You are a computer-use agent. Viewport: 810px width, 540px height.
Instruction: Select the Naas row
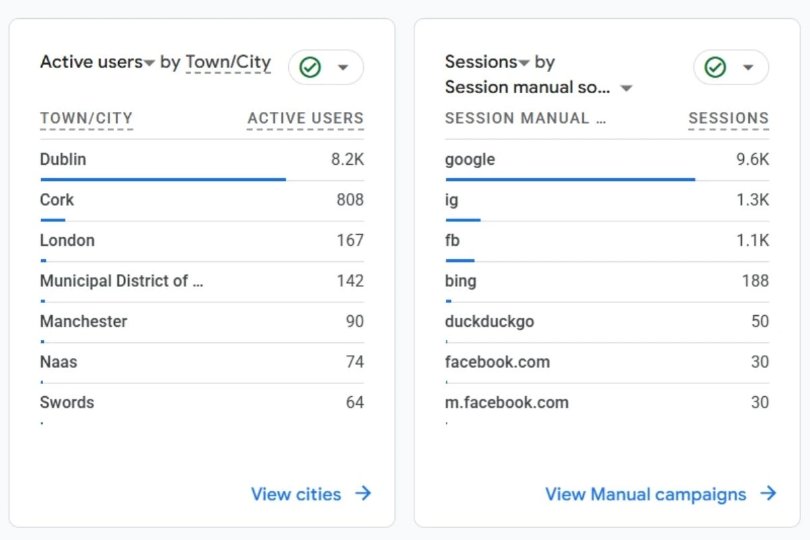pyautogui.click(x=202, y=363)
